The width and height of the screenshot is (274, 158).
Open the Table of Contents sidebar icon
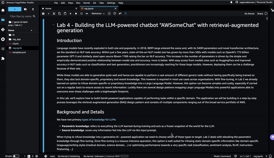click(3, 49)
